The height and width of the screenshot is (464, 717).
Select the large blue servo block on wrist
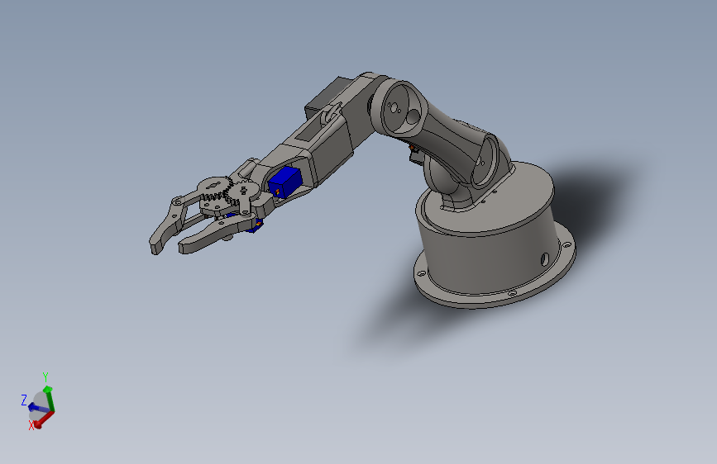pos(285,182)
